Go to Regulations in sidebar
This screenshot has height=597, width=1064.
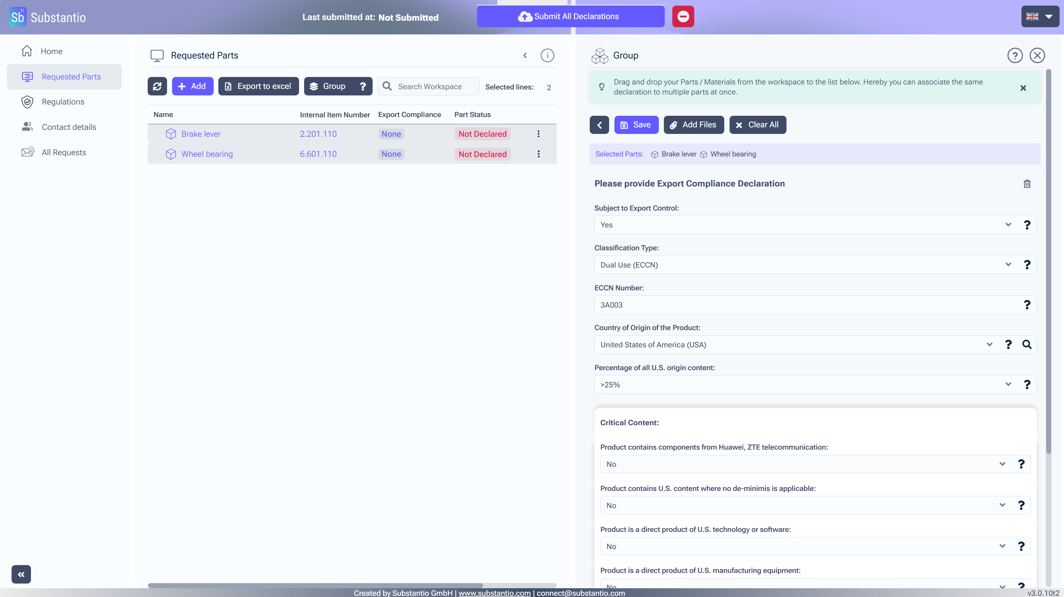(63, 102)
